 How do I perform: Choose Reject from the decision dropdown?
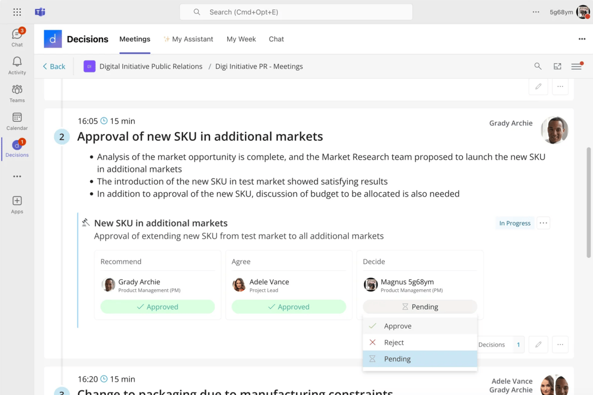tap(420, 343)
